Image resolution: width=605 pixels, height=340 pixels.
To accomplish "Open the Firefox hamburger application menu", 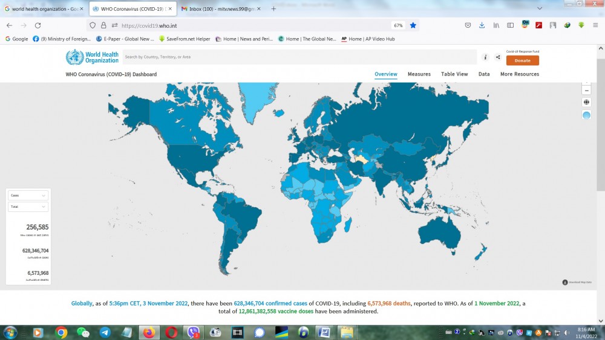I will coord(595,25).
